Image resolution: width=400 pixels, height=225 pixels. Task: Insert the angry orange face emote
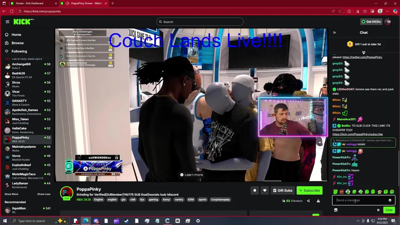pyautogui.click(x=342, y=192)
